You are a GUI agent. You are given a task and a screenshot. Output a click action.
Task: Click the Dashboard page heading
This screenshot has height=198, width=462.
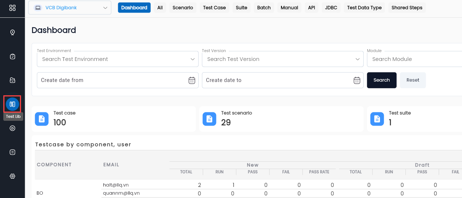pyautogui.click(x=54, y=30)
